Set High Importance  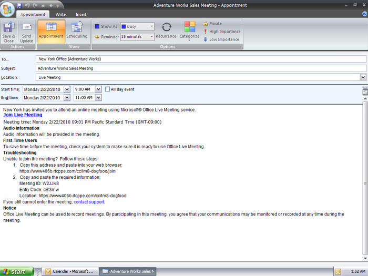(x=222, y=32)
